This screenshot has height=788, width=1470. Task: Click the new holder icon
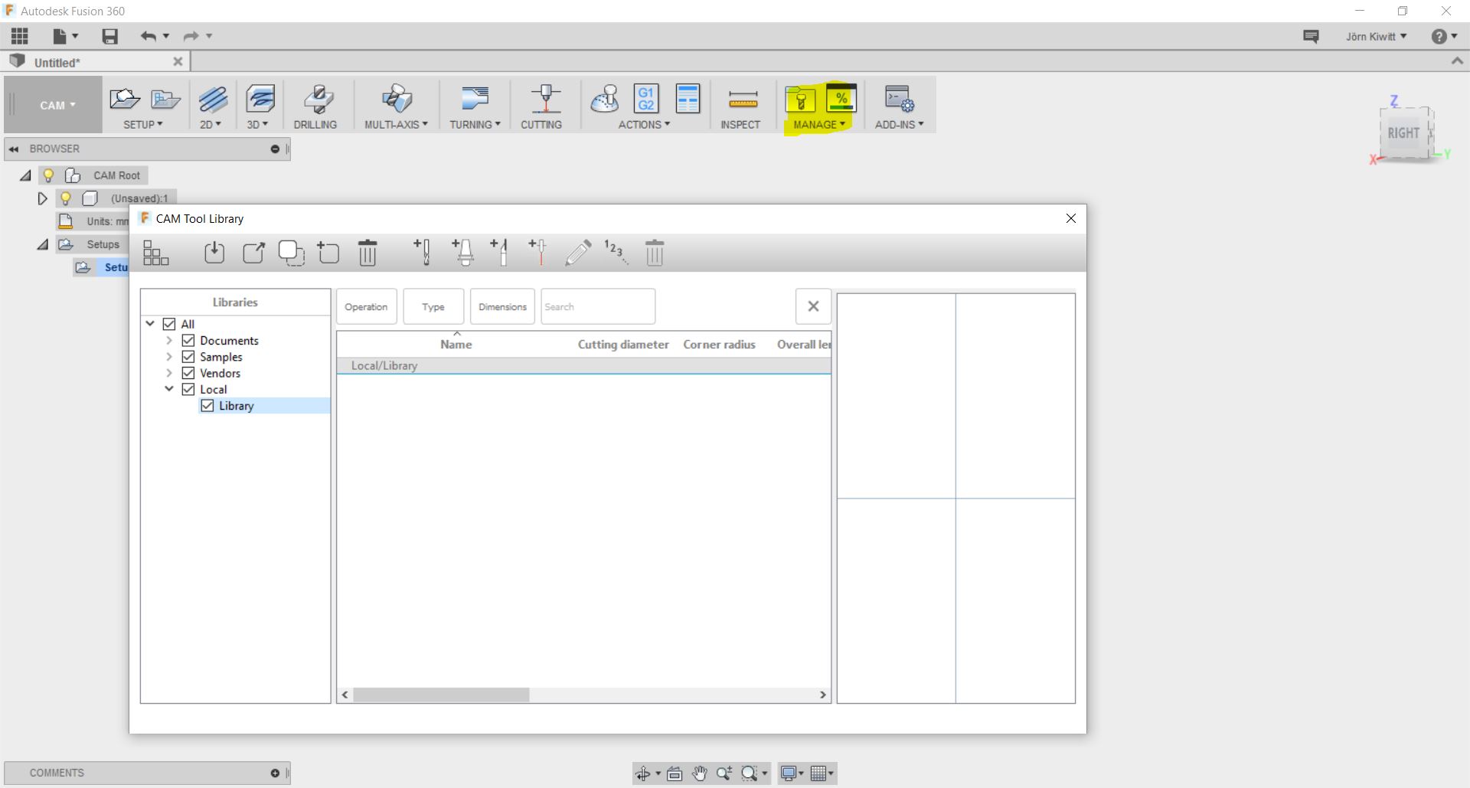(x=462, y=252)
